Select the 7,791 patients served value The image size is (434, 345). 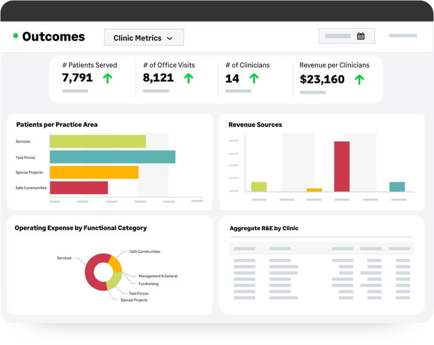(x=77, y=78)
